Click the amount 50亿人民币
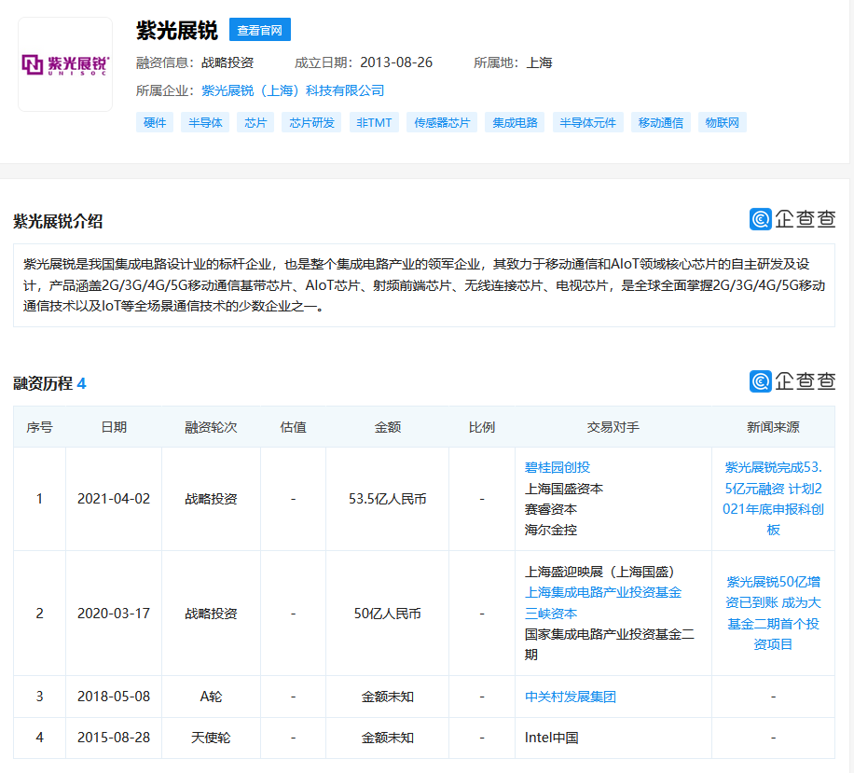854x773 pixels. point(387,614)
